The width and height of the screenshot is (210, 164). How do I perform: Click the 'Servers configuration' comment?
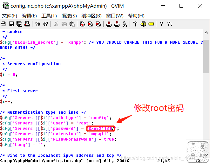point(34,64)
